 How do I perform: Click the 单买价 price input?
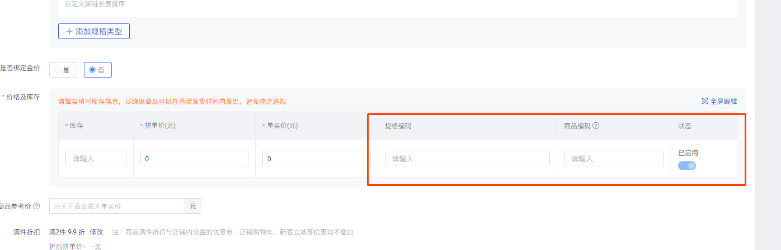(x=316, y=158)
